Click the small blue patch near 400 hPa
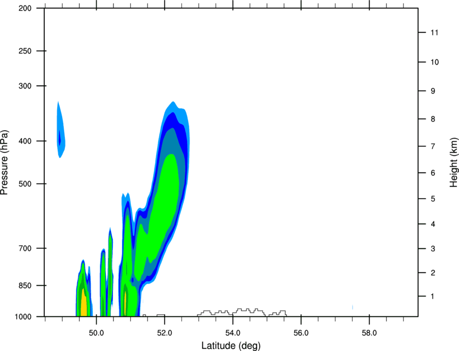Screen dimensions: 459x351 click(x=60, y=130)
